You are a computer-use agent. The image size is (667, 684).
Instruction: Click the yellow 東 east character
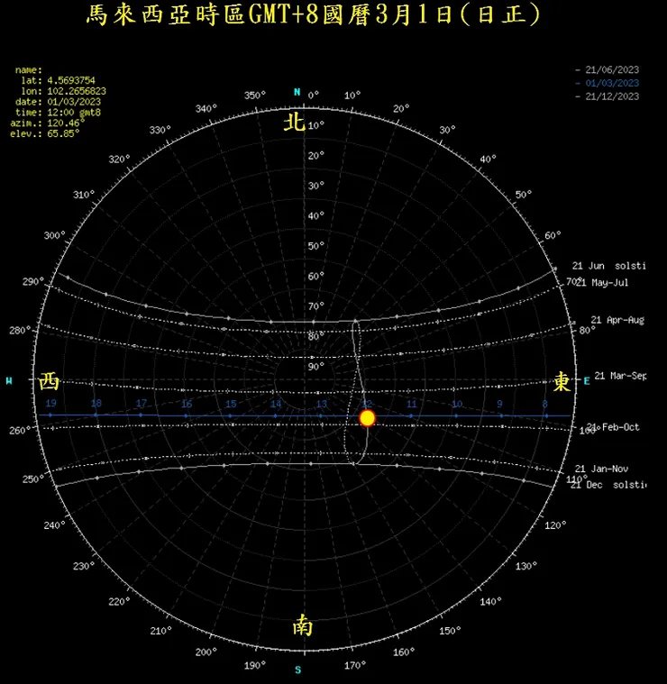562,382
